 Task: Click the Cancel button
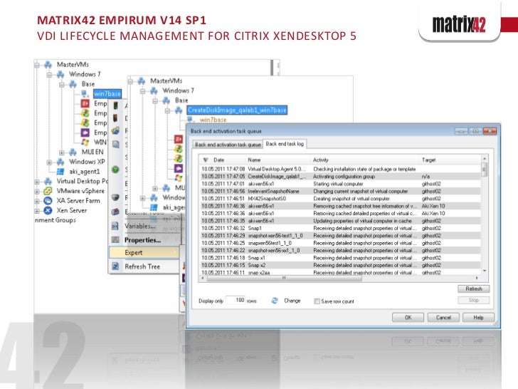(x=443, y=318)
